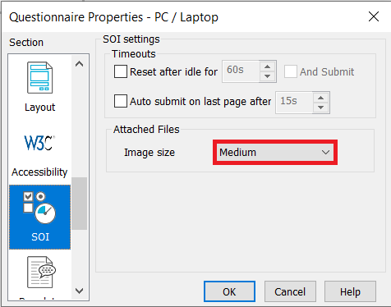
Task: Open the Layout section icon
Action: coord(39,78)
